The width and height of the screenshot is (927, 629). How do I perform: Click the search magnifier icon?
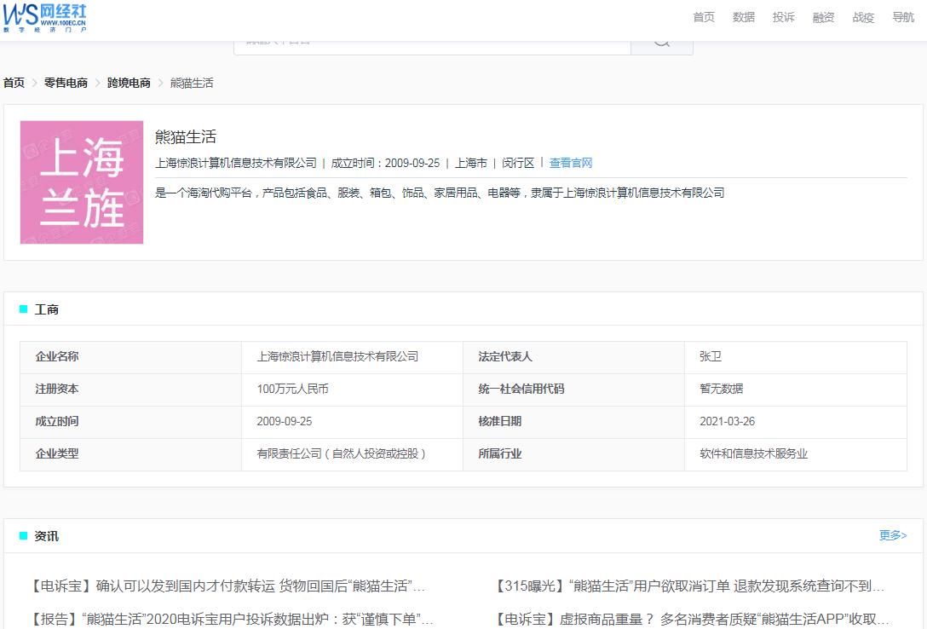(x=661, y=39)
